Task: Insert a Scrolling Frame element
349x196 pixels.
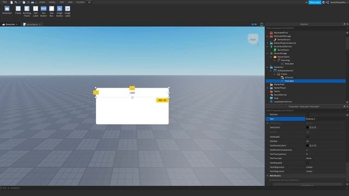Action: [27, 11]
